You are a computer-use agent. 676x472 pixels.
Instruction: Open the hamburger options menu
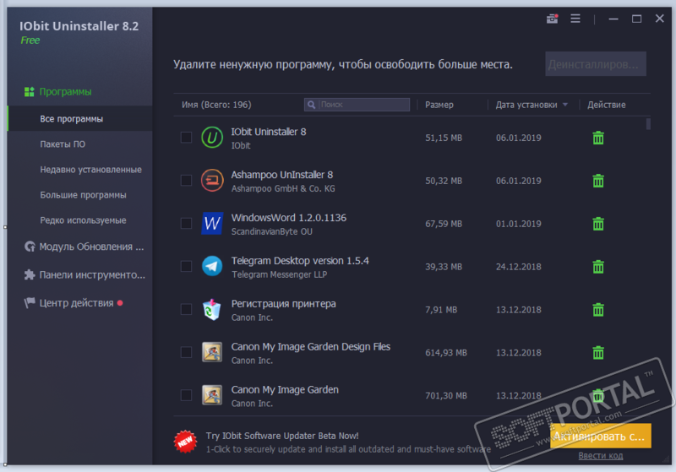[x=575, y=19]
